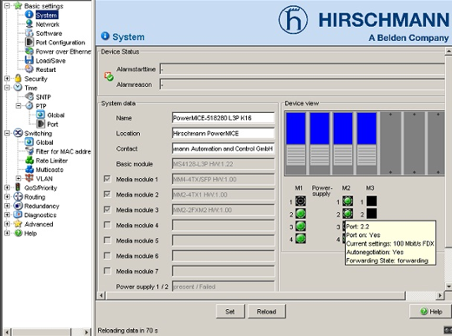Click M1 port 2 green LED
The height and width of the screenshot is (336, 452).
click(301, 214)
